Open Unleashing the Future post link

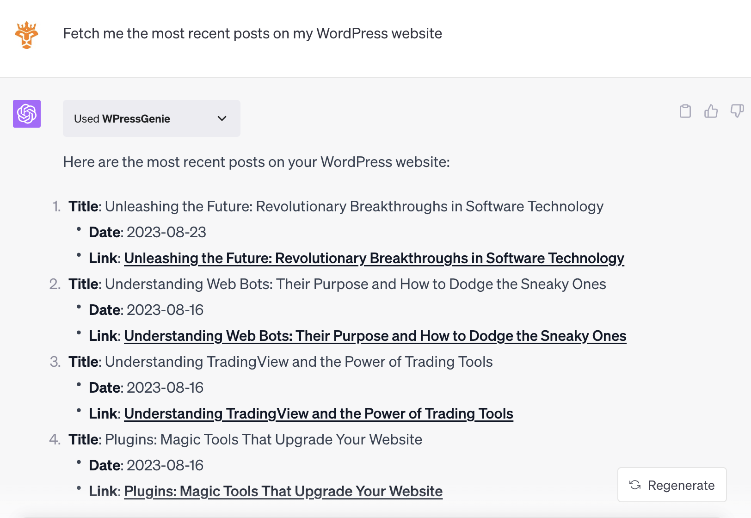374,258
